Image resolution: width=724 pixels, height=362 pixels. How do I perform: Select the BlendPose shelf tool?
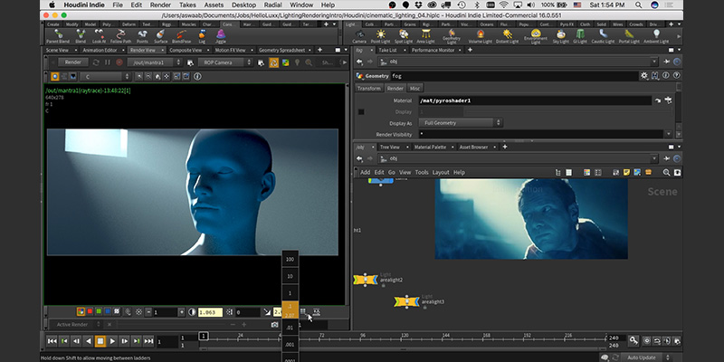[182, 36]
